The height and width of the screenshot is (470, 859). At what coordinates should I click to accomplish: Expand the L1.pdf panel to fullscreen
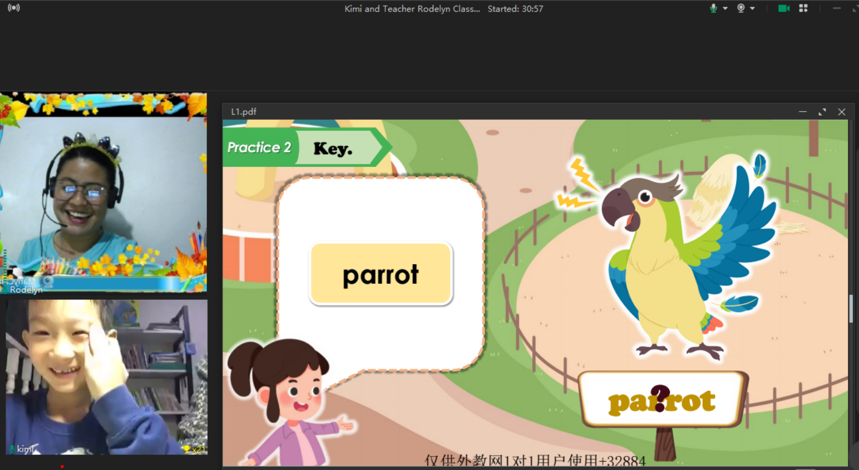(x=822, y=112)
